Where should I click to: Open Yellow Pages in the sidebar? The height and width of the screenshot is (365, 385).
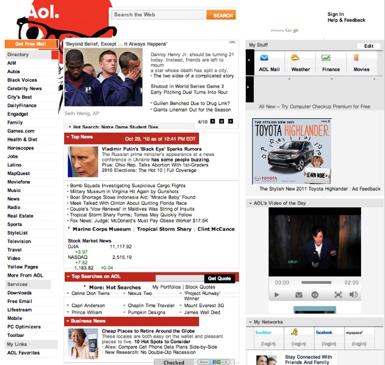(23, 267)
